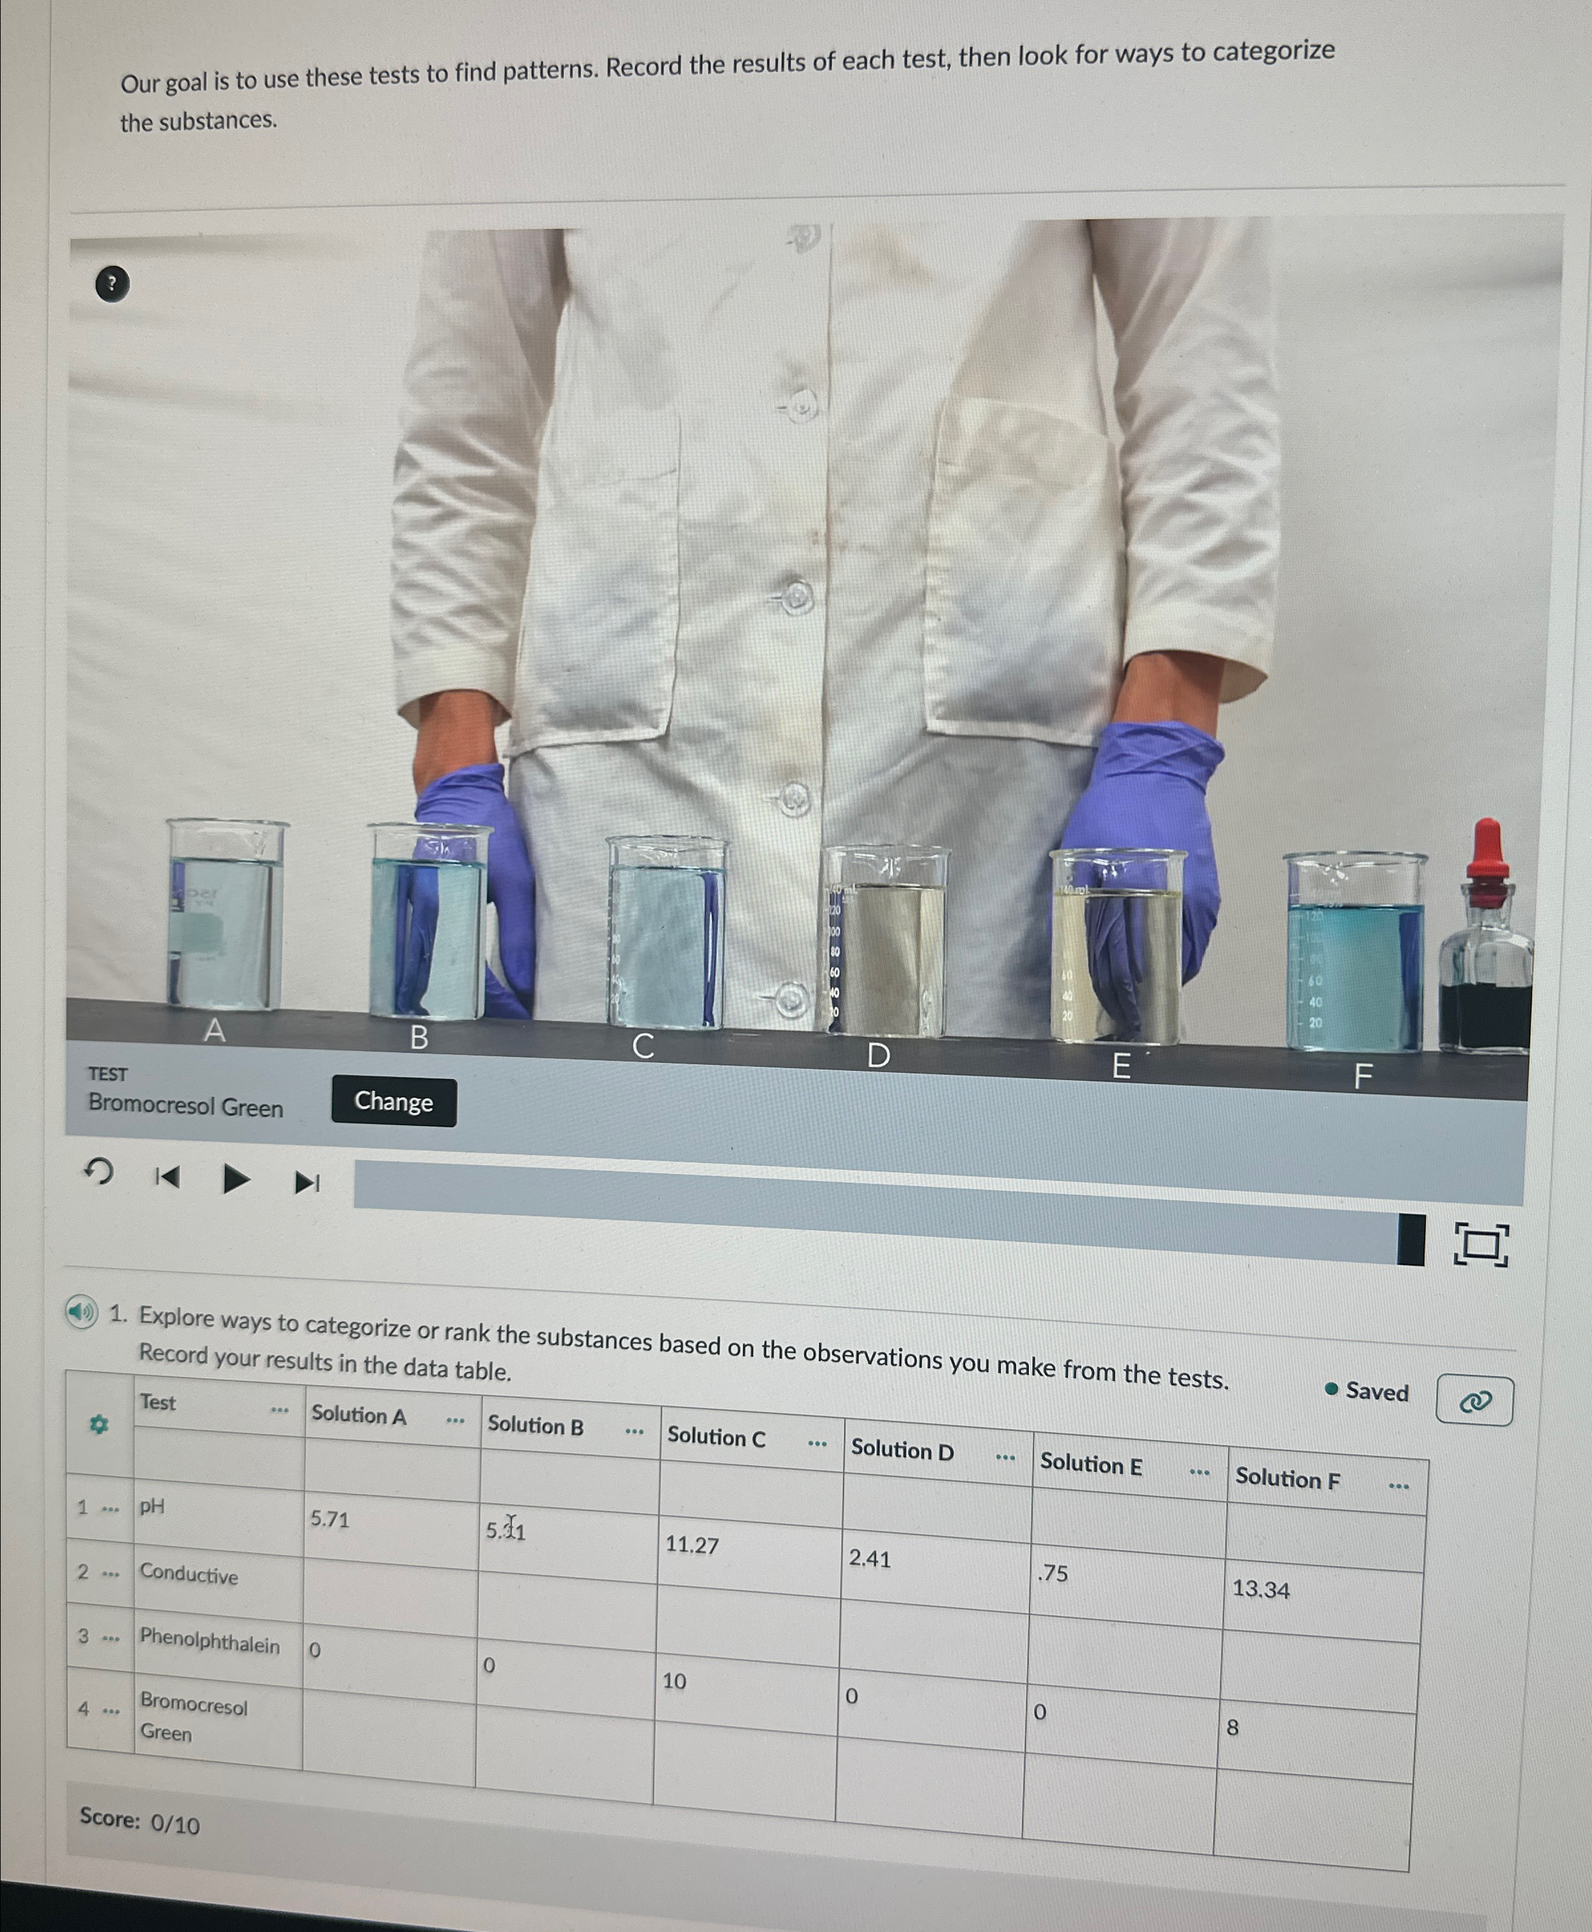Open Test column options dots
The image size is (1592, 1932).
[x=280, y=1409]
